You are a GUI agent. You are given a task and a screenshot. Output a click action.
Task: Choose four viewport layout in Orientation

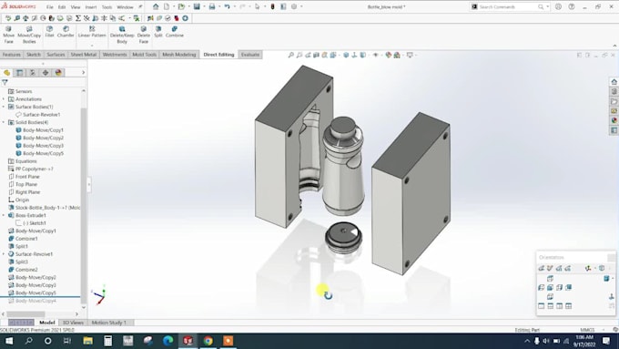568,306
